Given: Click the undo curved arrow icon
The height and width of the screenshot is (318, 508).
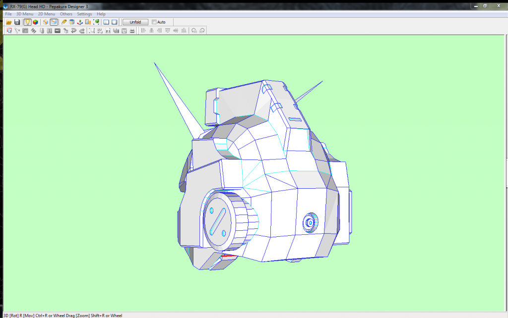Looking at the screenshot, I should pyautogui.click(x=73, y=30).
